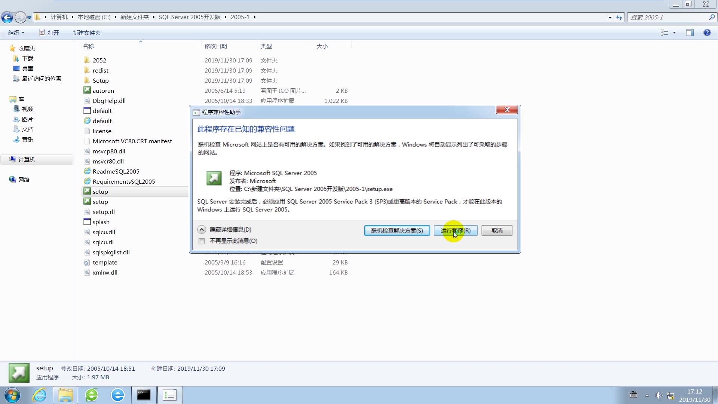Sort by the 类型 column header
Screen dimensions: 718x404
pyautogui.click(x=266, y=46)
